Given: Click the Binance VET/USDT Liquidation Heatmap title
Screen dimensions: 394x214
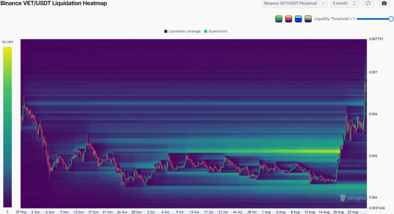Looking at the screenshot, I should point(54,3).
